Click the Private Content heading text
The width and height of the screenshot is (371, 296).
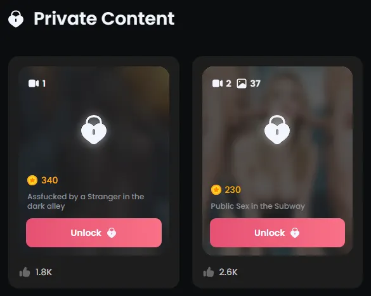click(x=104, y=18)
